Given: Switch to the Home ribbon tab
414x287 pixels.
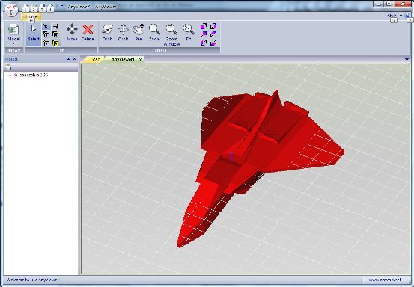Looking at the screenshot, I should tap(31, 17).
